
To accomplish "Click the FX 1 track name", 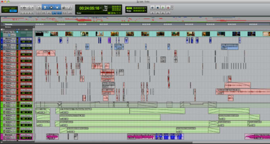I will pyautogui.click(x=8, y=52).
